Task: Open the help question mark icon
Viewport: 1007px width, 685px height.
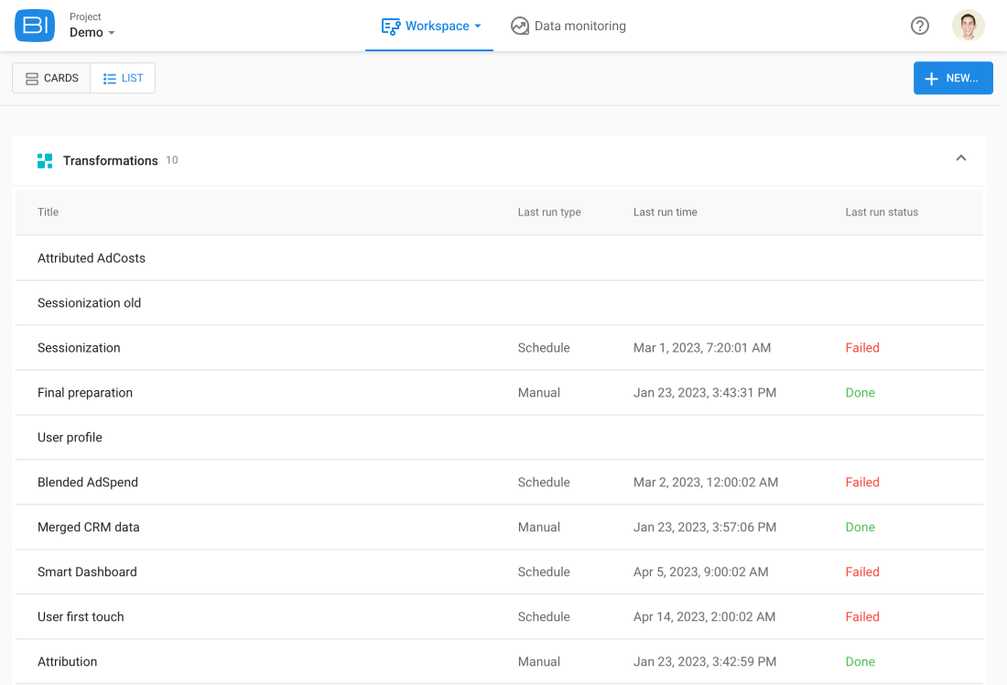Action: click(x=920, y=26)
